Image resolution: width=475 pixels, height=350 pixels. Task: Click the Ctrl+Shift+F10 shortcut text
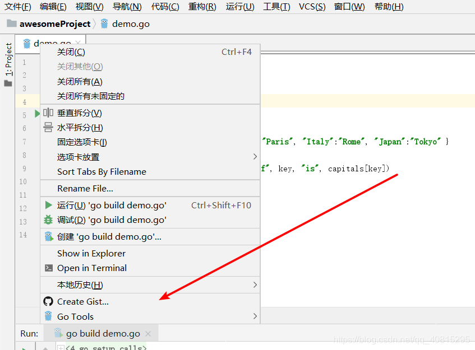[221, 206]
